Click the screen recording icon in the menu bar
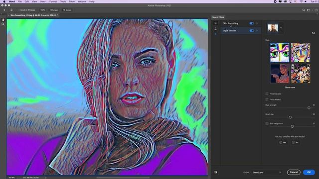The image size is (319, 179). (275, 1)
